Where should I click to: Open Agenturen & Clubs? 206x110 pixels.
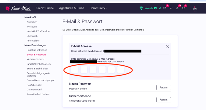[72, 8]
